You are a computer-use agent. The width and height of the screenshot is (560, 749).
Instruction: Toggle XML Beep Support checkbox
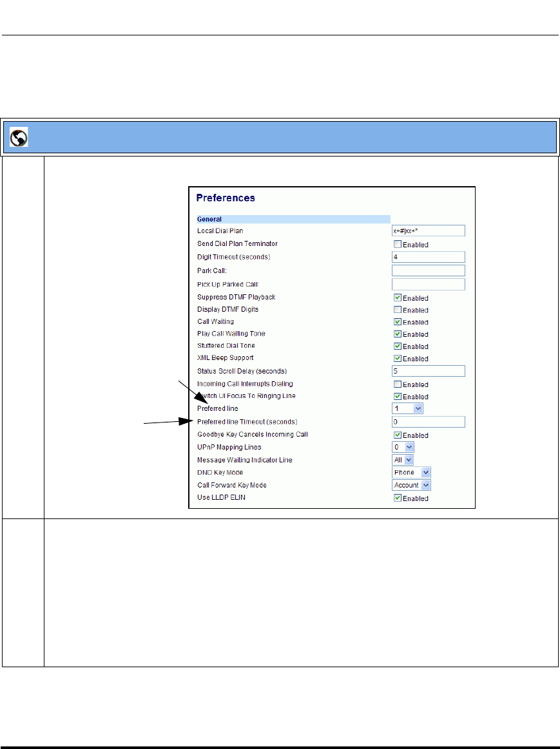pyautogui.click(x=398, y=358)
